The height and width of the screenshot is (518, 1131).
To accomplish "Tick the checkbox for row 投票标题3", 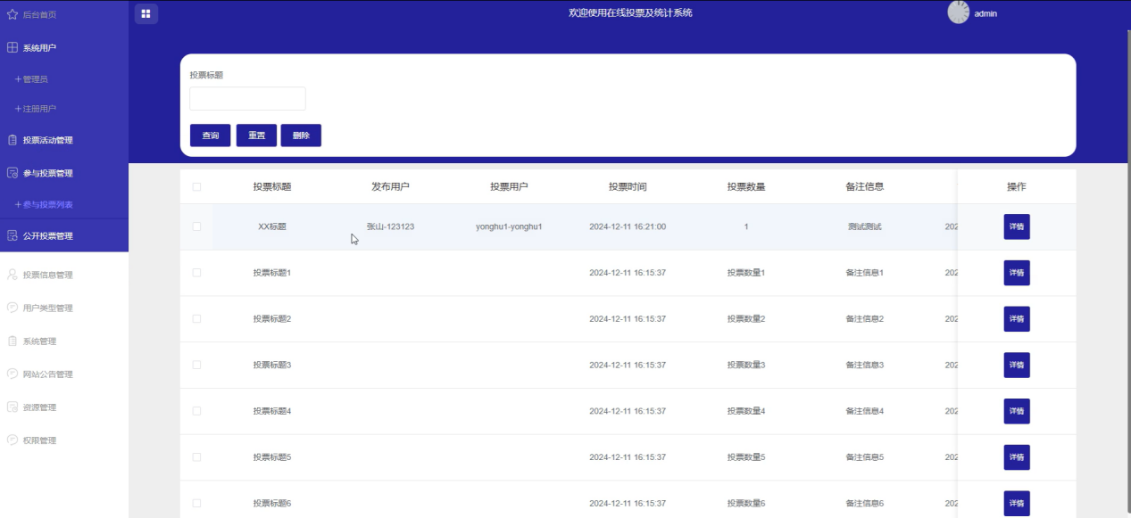I will pos(196,365).
